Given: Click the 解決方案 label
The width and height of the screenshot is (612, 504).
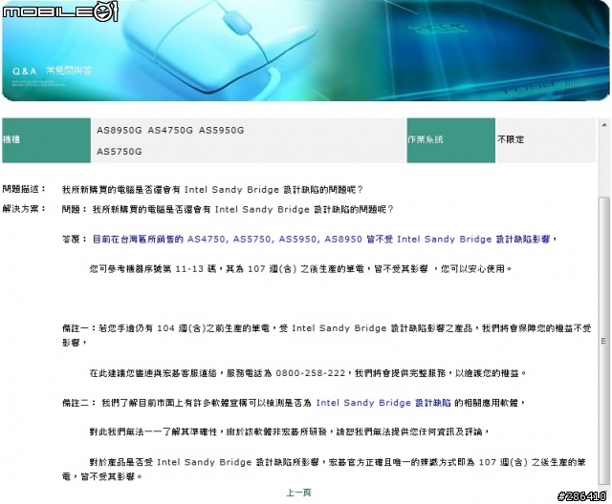Looking at the screenshot, I should pyautogui.click(x=24, y=209).
